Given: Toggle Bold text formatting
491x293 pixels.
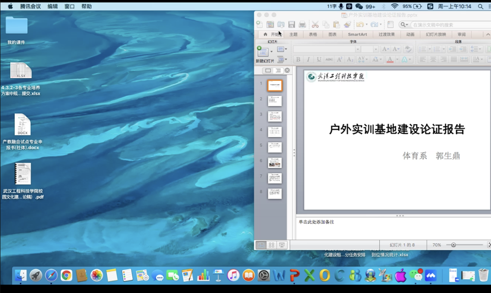Looking at the screenshot, I should click(x=298, y=60).
